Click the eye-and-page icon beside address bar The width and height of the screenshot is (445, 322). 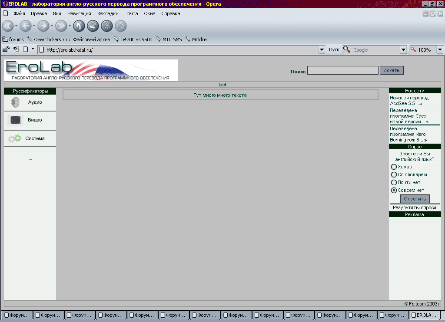(16, 49)
